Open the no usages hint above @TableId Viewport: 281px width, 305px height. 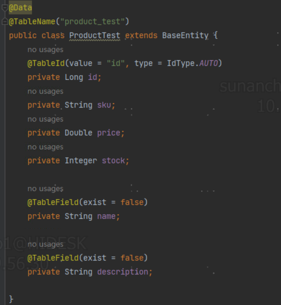pos(46,50)
